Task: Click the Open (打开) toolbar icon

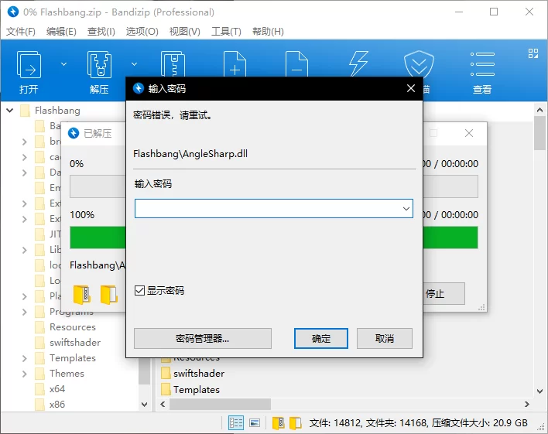Action: pos(29,65)
